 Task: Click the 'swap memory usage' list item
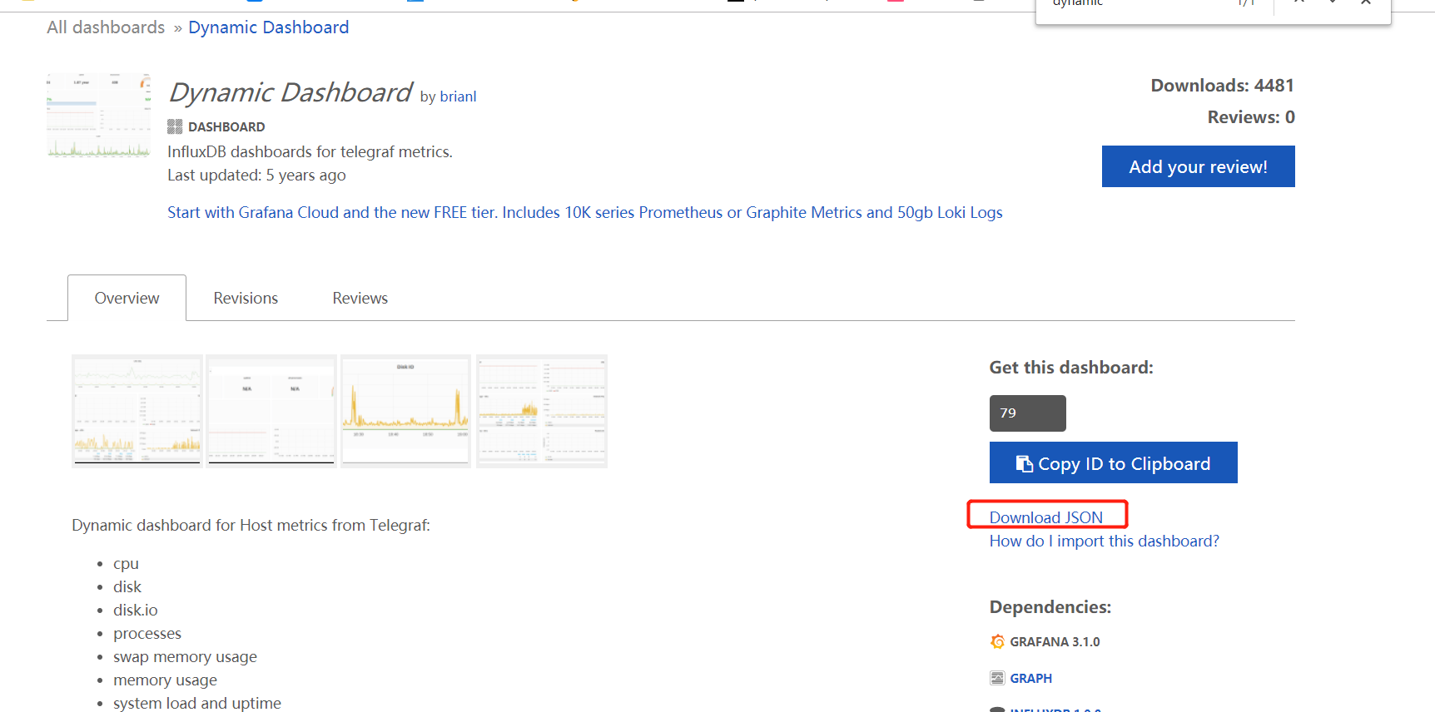point(185,657)
